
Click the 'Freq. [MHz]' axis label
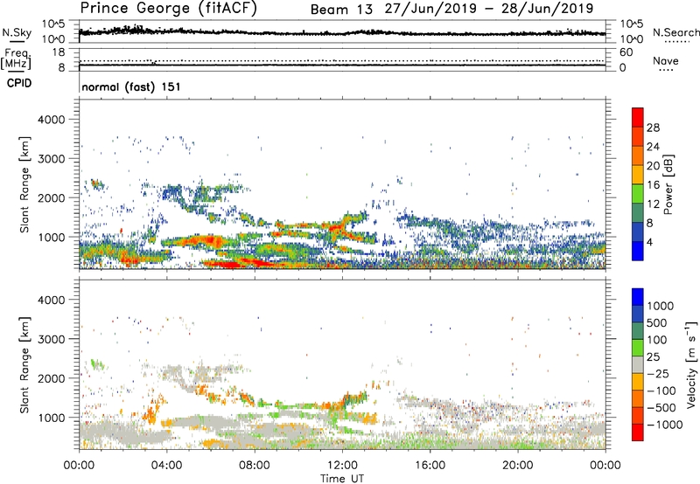[x=16, y=59]
